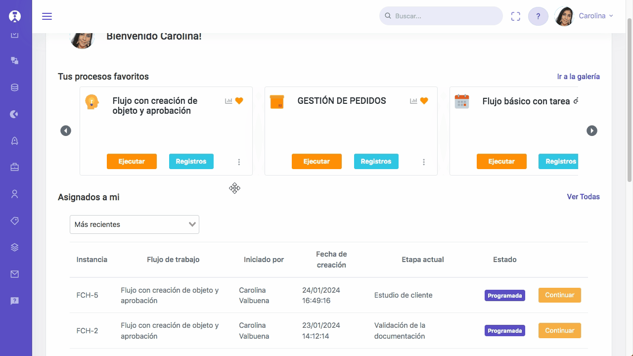Open more options on GESTIÓN DE PEDIDOS card
The image size is (633, 356).
click(x=424, y=162)
